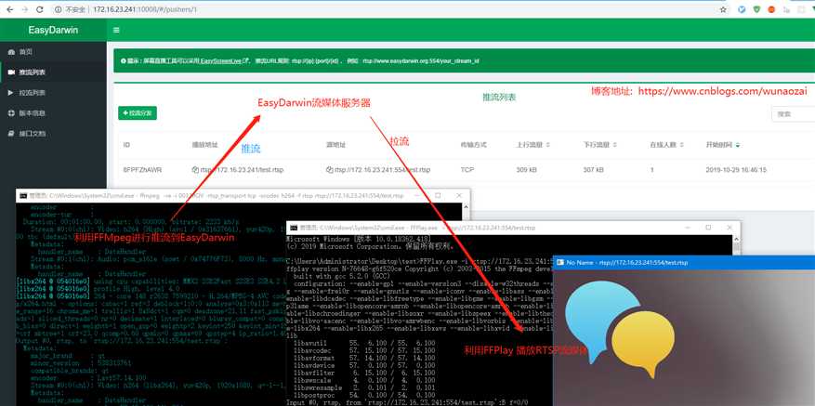Go back with the browser back arrow
This screenshot has width=815, height=406.
pyautogui.click(x=10, y=10)
